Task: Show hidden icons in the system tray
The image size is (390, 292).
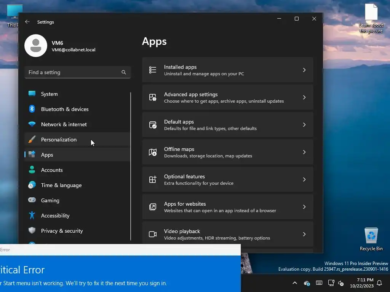Action: point(295,283)
